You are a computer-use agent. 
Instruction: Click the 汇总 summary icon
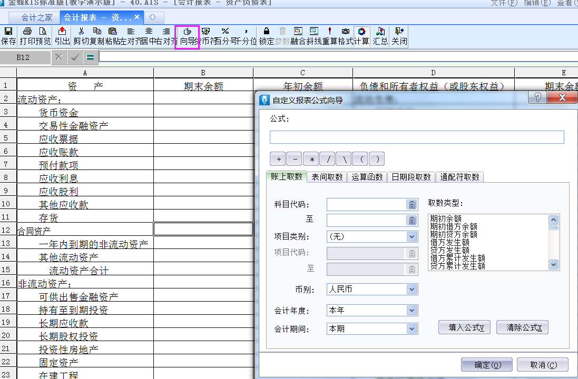(380, 36)
